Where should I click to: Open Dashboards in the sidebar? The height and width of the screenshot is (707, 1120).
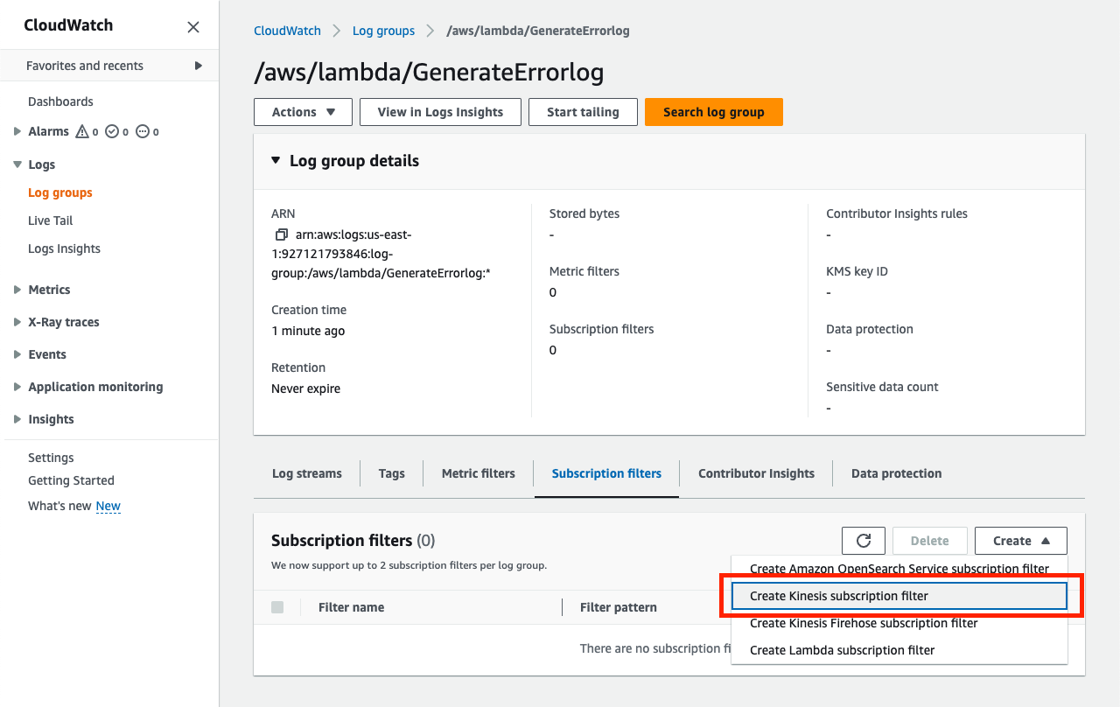60,101
